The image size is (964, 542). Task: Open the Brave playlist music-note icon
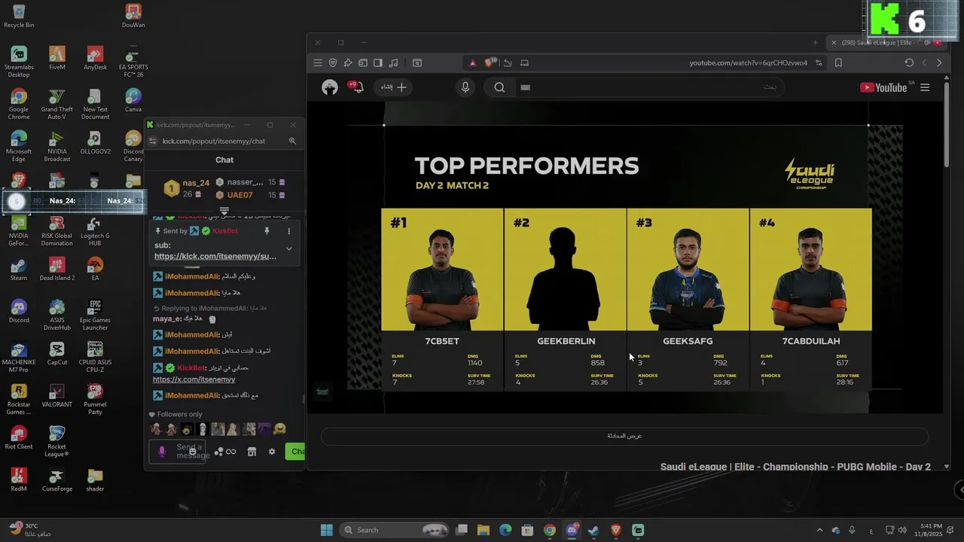(x=393, y=63)
